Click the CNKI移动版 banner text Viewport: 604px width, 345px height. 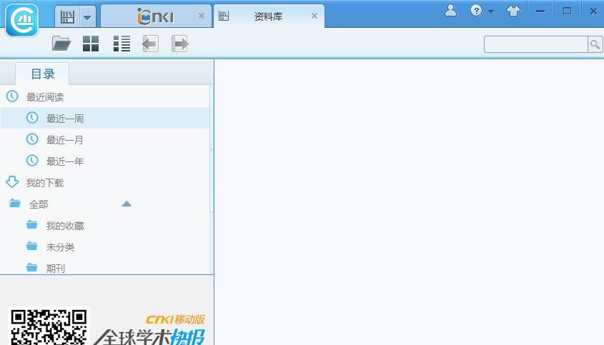click(175, 319)
